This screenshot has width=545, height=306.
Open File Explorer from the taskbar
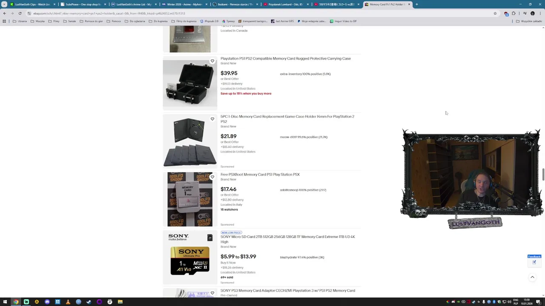coord(120,302)
